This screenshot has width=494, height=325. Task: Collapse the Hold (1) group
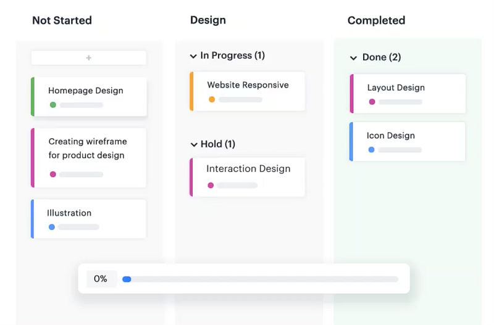tap(193, 145)
